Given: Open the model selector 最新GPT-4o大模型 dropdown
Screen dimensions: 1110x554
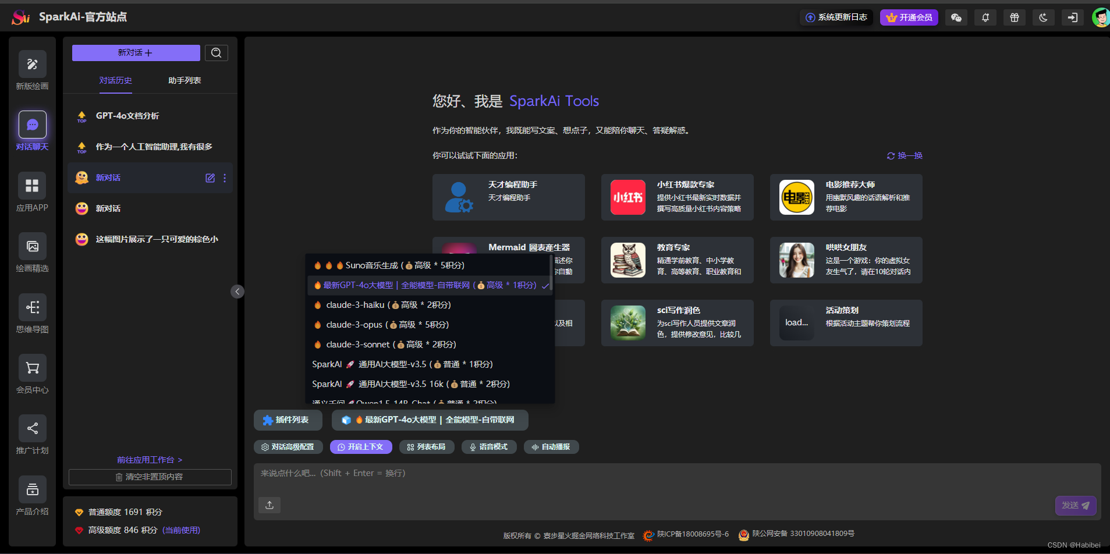Looking at the screenshot, I should coord(430,420).
